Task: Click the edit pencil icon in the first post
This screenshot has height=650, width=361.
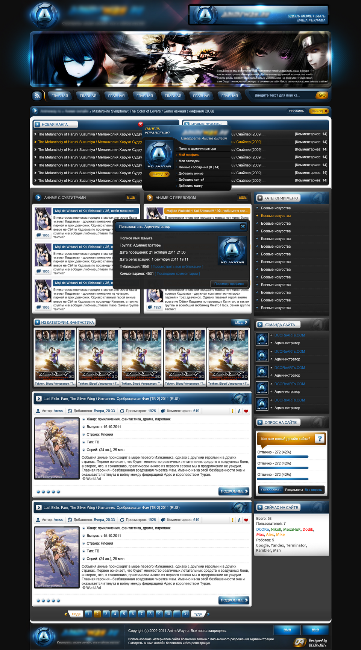Action: (x=239, y=411)
